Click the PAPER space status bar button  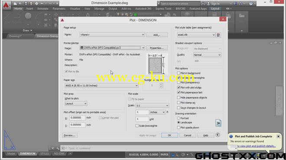point(164,154)
